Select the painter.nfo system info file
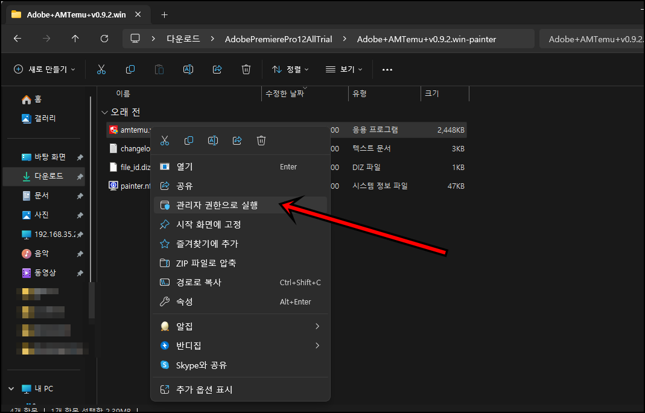645x413 pixels. click(x=131, y=186)
